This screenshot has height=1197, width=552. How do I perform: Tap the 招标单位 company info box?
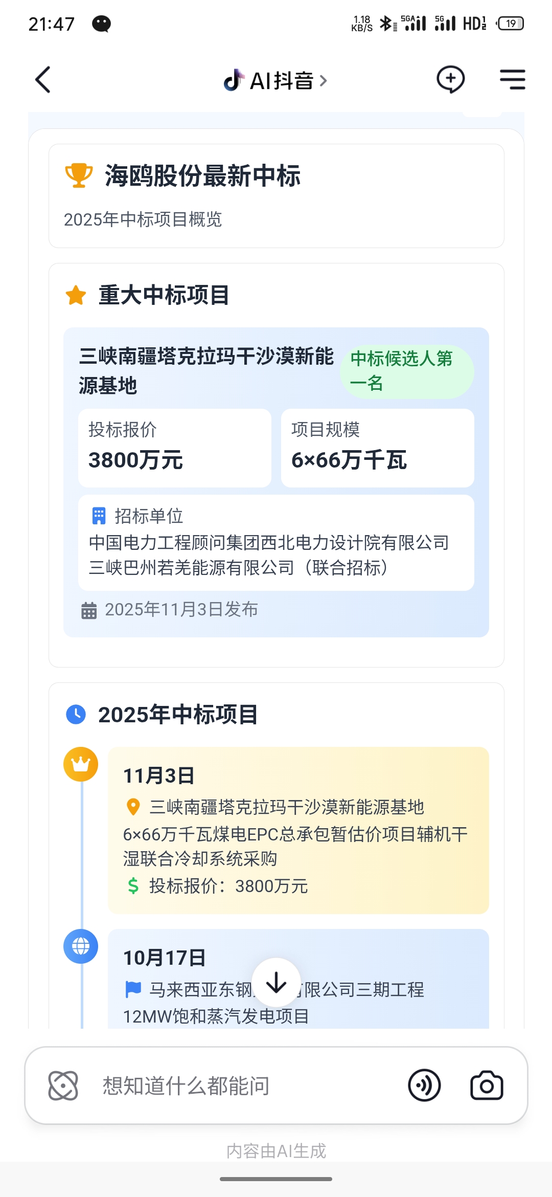click(276, 542)
